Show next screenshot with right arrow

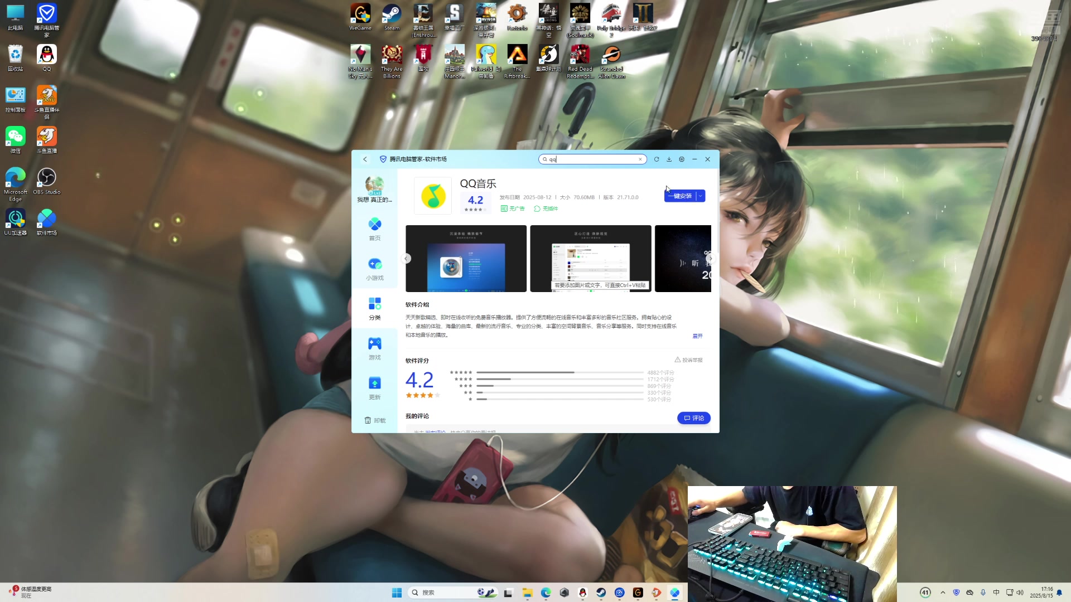(x=710, y=259)
